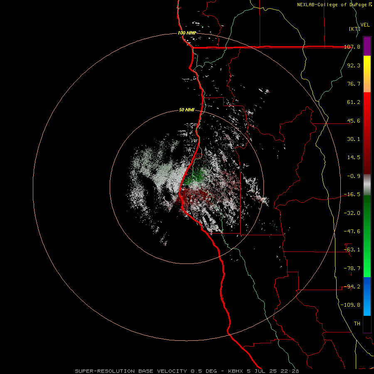Click the -78.7 velocity scale value

click(352, 268)
